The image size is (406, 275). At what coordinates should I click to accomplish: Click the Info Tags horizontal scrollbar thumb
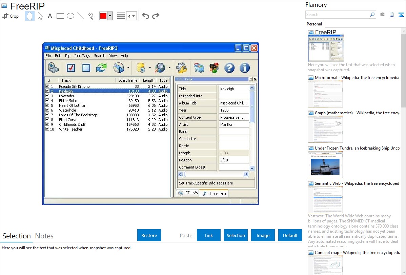185,174
